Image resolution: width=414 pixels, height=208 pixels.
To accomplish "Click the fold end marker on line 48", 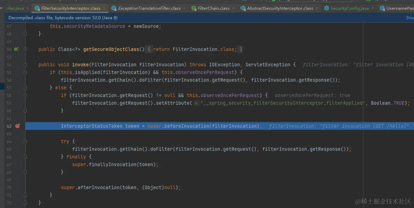I will [25, 34].
